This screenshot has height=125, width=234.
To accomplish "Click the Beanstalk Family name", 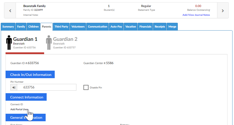I will click(35, 6).
